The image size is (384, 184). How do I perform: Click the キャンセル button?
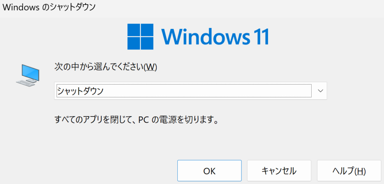[x=279, y=171]
